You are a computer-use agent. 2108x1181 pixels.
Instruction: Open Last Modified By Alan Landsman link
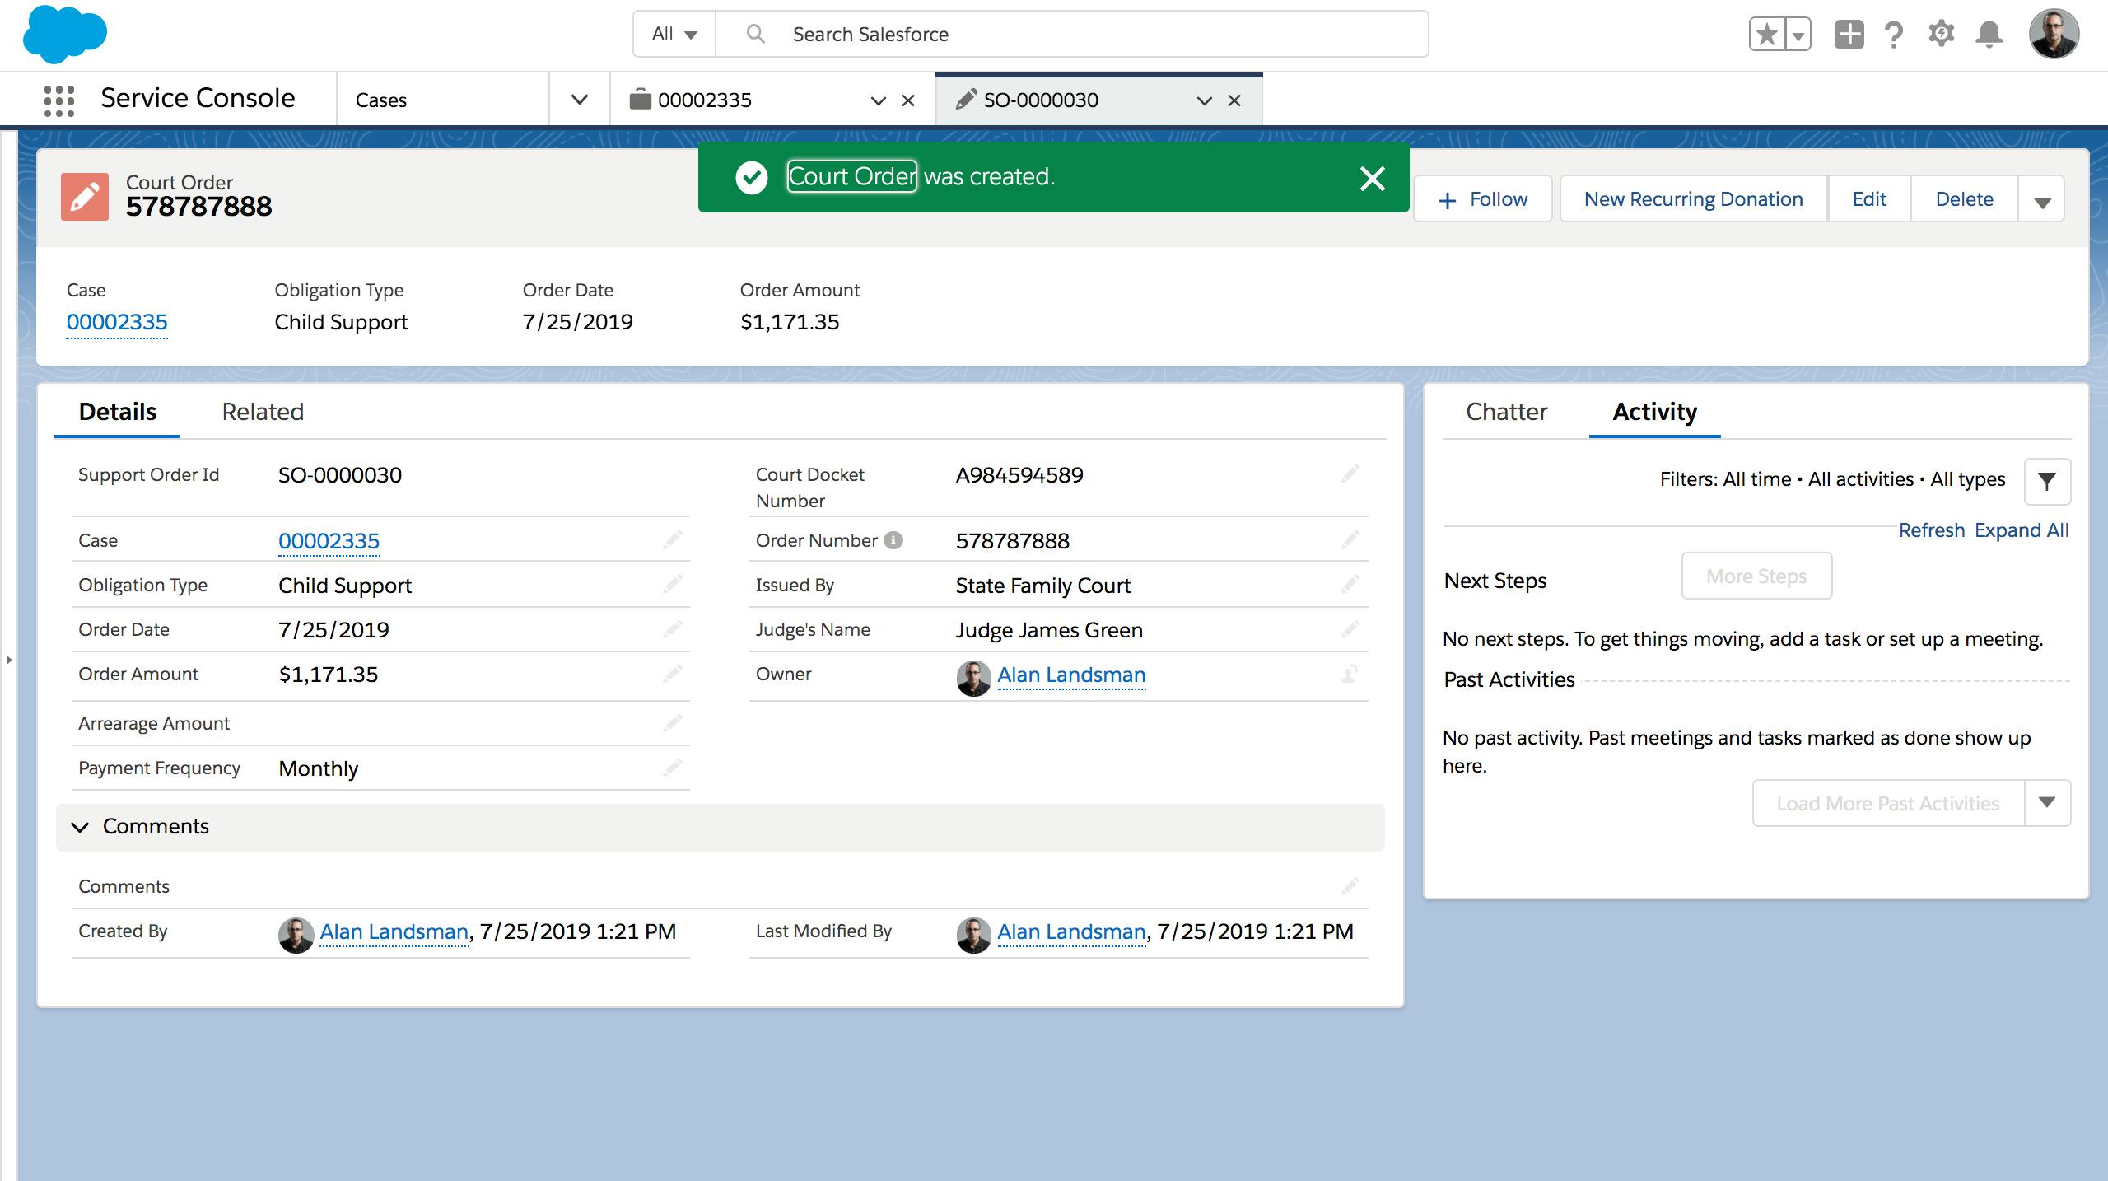click(1071, 931)
